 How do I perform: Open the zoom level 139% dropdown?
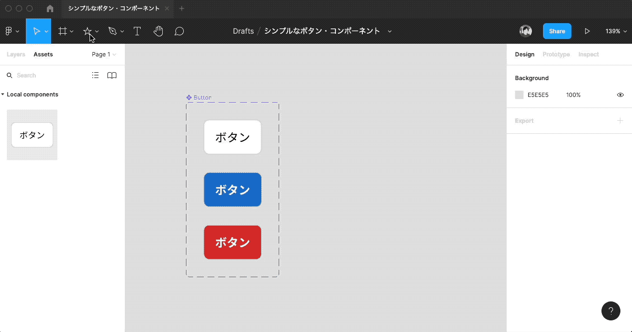(x=615, y=31)
